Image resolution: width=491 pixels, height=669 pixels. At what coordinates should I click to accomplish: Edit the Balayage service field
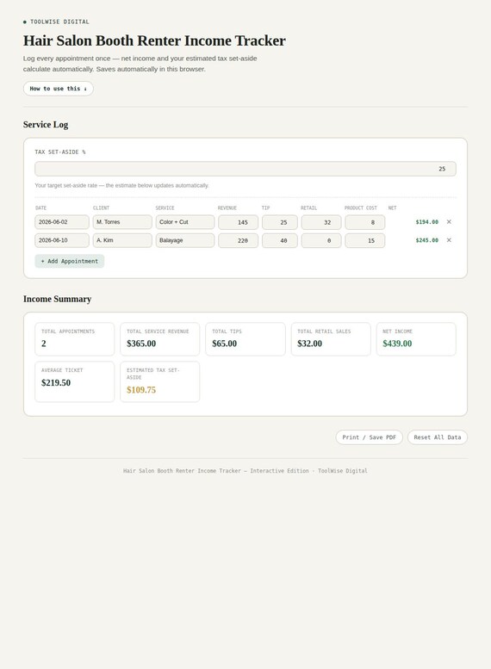[185, 240]
